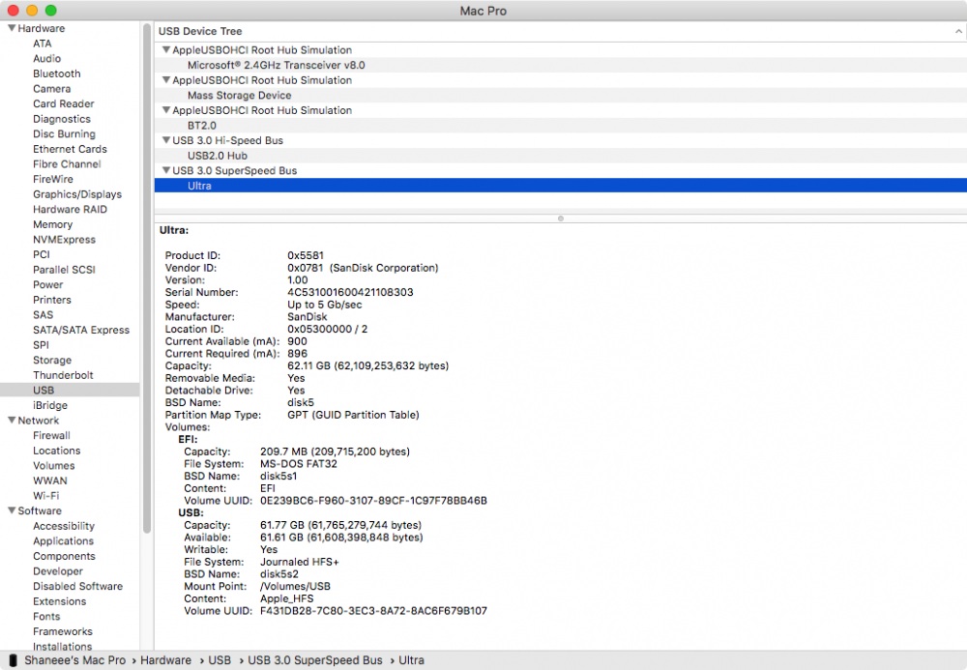Screen dimensions: 967x670
Task: Collapse the Hardware section triangle
Action: (11, 28)
